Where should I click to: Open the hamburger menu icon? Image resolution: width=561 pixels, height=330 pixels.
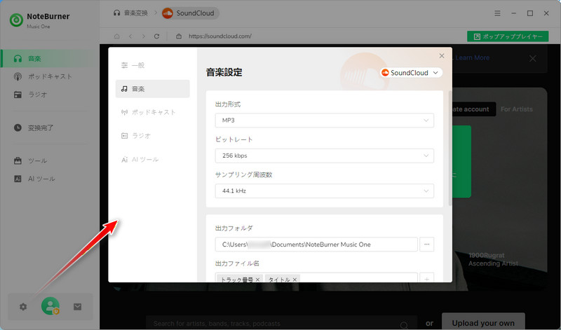pyautogui.click(x=497, y=13)
